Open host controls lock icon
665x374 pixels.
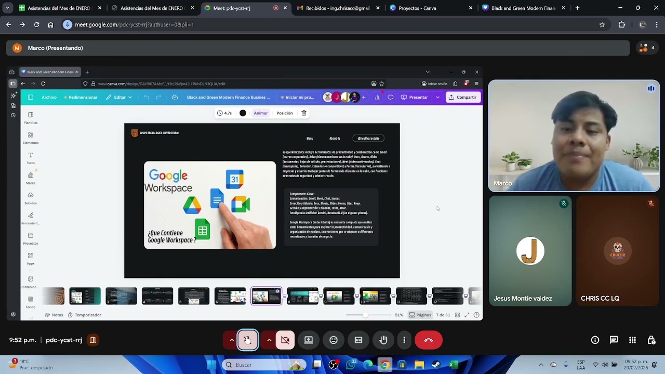click(x=651, y=340)
